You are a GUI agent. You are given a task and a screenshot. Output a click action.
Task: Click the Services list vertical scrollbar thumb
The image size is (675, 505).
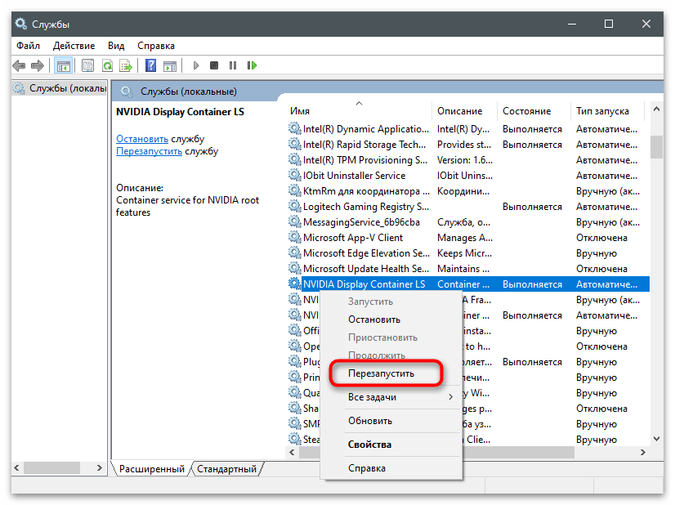click(656, 148)
